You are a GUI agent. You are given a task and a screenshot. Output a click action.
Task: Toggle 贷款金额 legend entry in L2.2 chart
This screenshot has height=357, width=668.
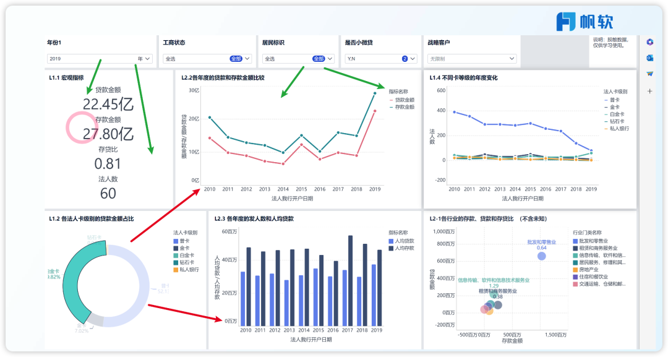click(x=402, y=100)
